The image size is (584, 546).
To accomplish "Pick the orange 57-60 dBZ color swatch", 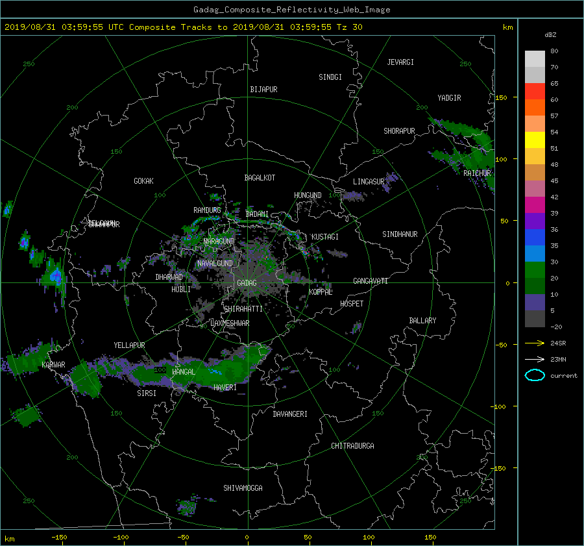I will [x=535, y=107].
